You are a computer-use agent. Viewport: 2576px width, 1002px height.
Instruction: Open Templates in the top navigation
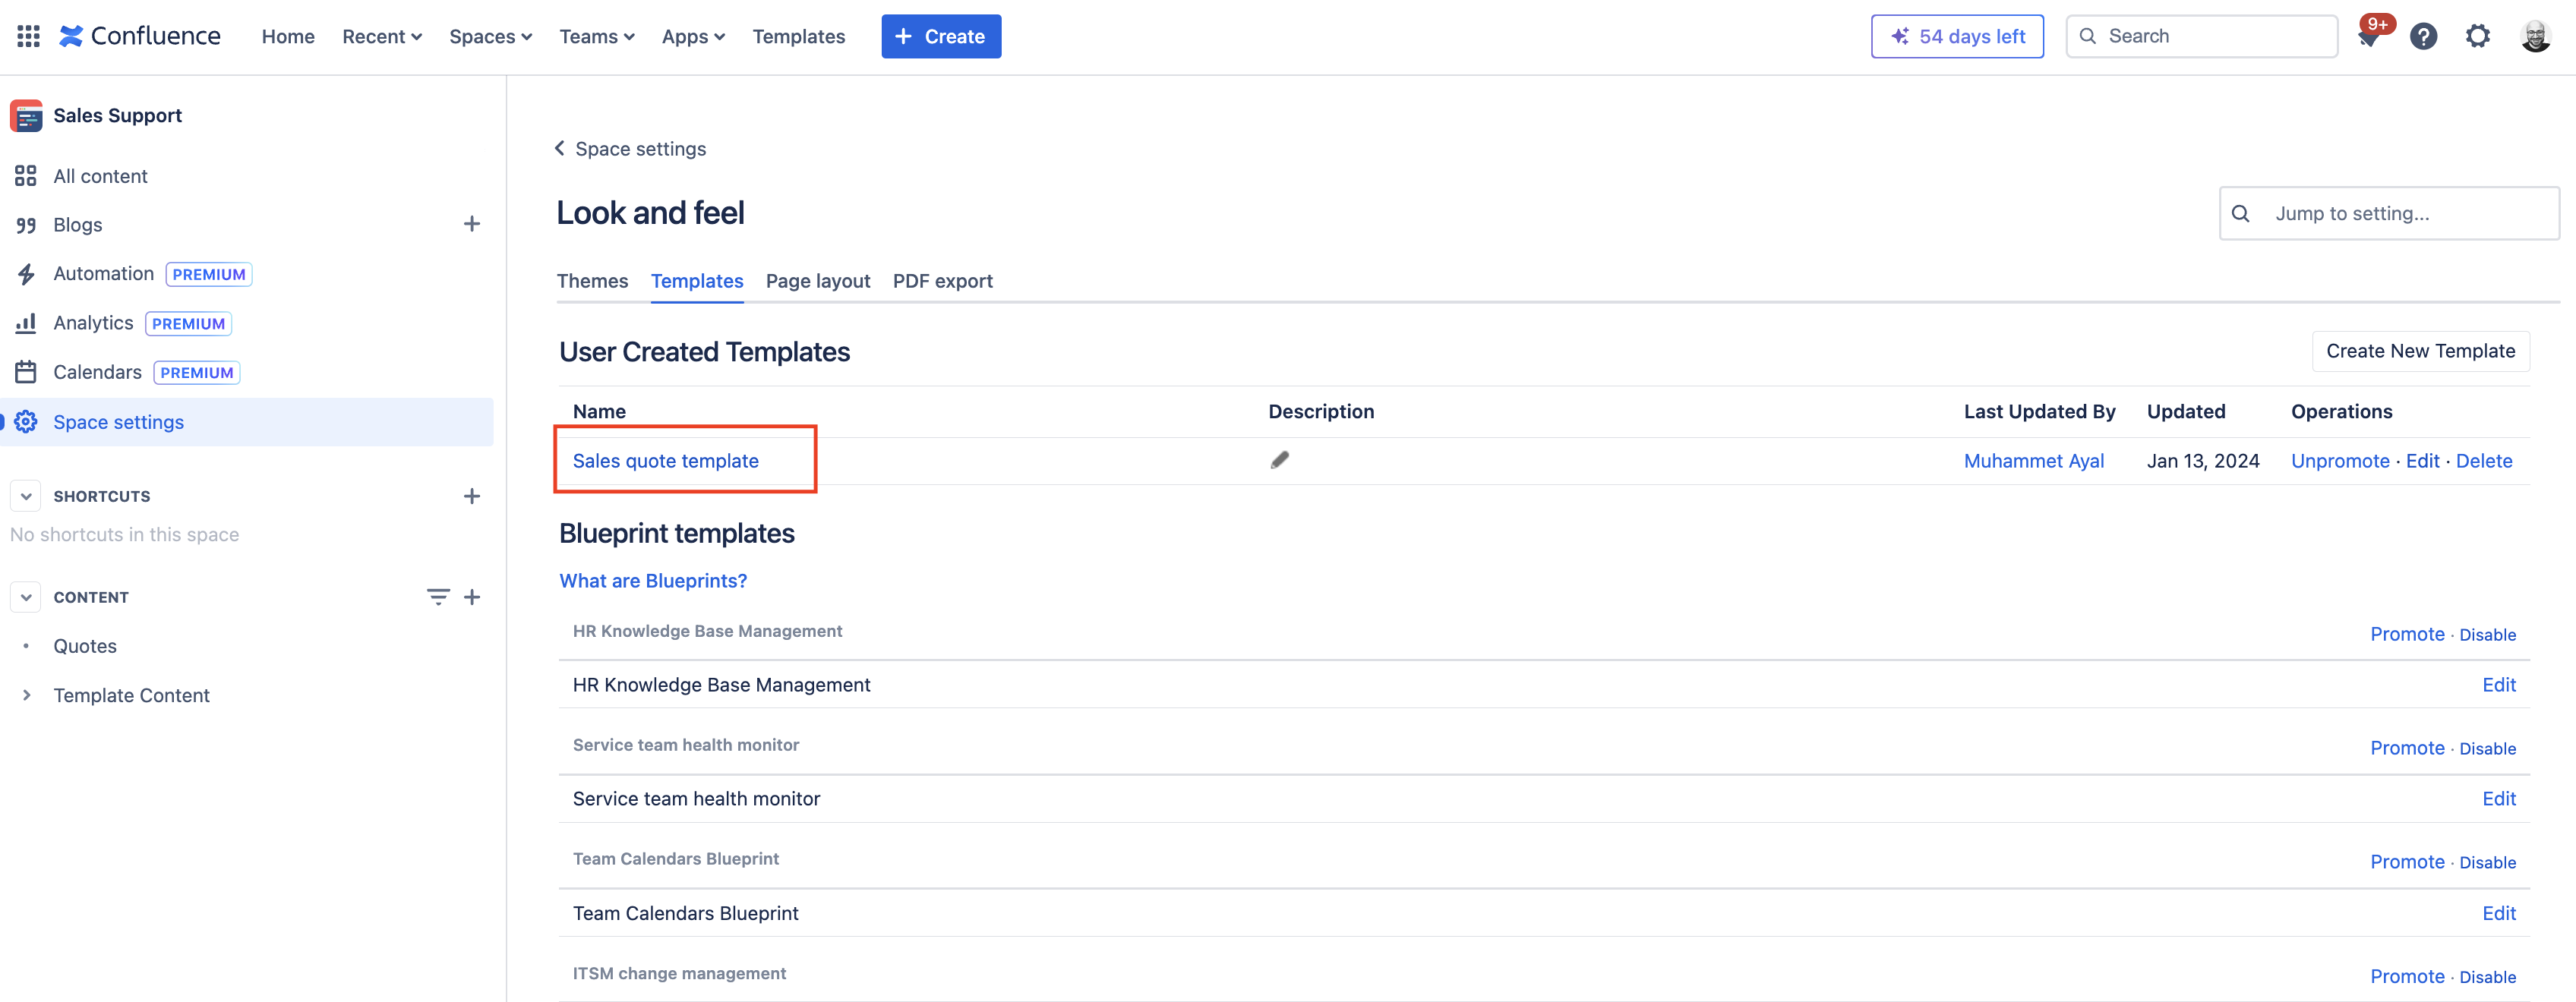click(x=798, y=37)
